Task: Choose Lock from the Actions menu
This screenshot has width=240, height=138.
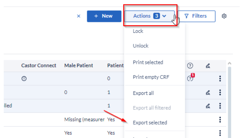Action: point(138,31)
